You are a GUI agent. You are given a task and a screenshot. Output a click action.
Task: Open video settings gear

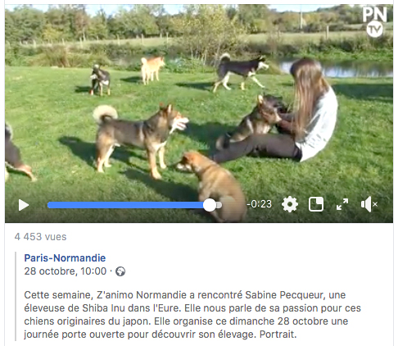coord(290,204)
